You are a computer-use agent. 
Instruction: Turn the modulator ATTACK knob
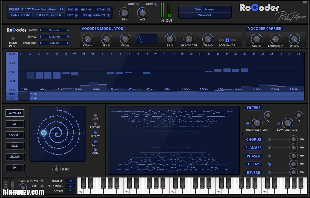point(87,39)
